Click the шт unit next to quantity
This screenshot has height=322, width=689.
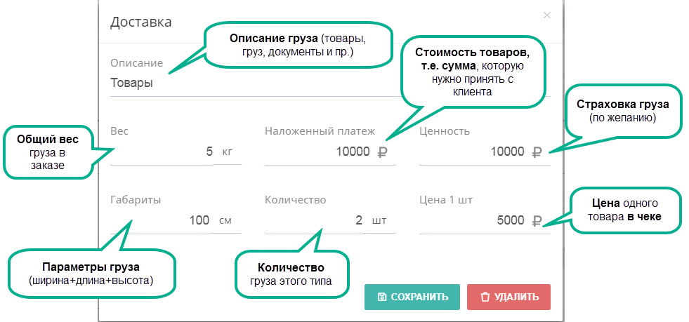(379, 220)
